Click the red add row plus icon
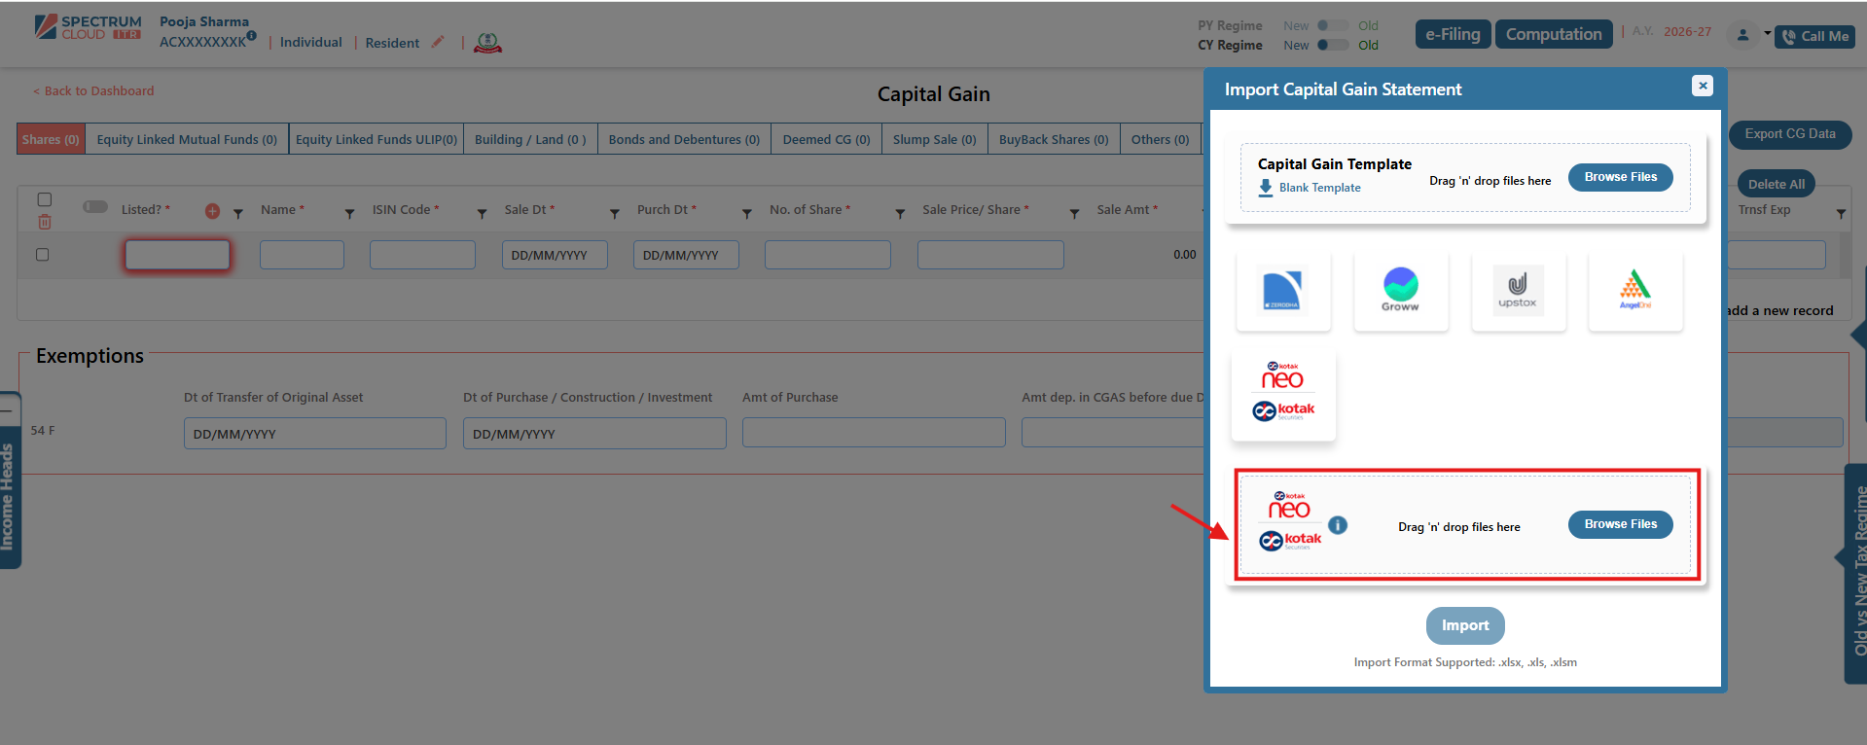Screen dimensions: 1867x745 point(212,211)
